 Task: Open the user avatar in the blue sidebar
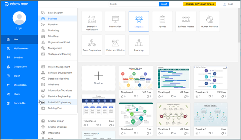[x=20, y=18]
